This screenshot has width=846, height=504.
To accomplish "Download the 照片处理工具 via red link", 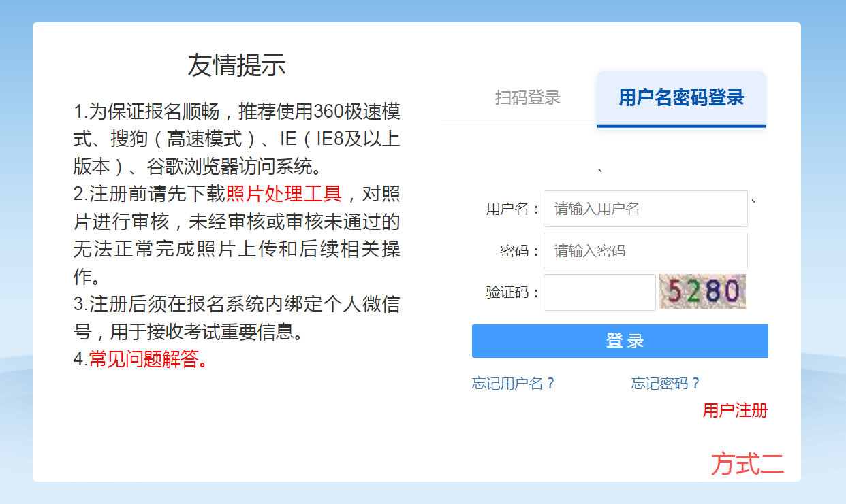I will pos(283,195).
